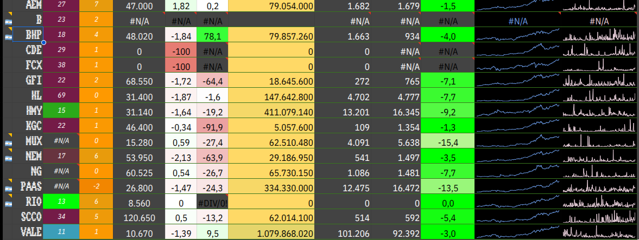Click the GFI ticker cell
The height and width of the screenshot is (240, 639).
[x=27, y=81]
